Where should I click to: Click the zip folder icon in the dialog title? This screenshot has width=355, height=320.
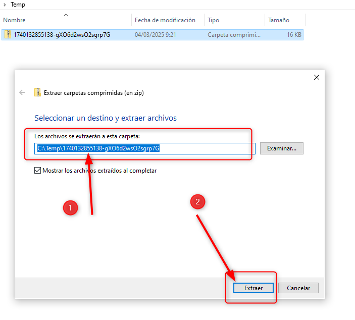click(37, 92)
